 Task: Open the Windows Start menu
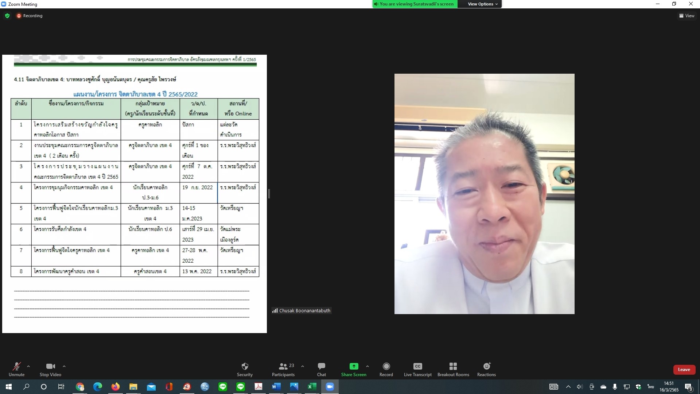pos(9,387)
